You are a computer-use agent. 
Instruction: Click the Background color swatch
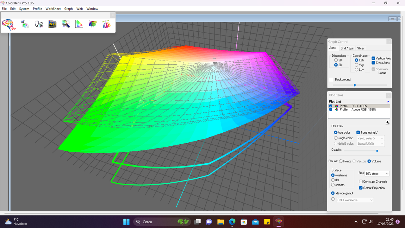(x=331, y=79)
